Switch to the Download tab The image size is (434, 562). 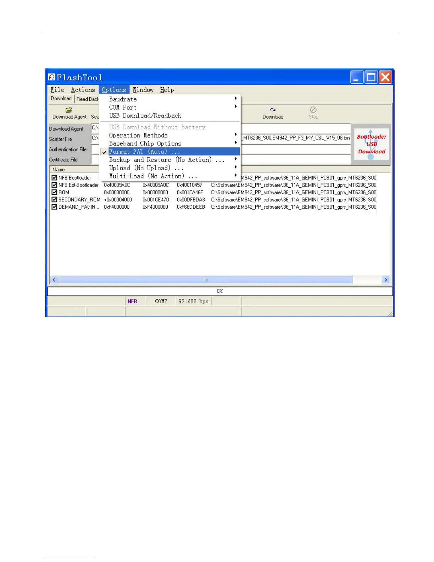coord(61,99)
